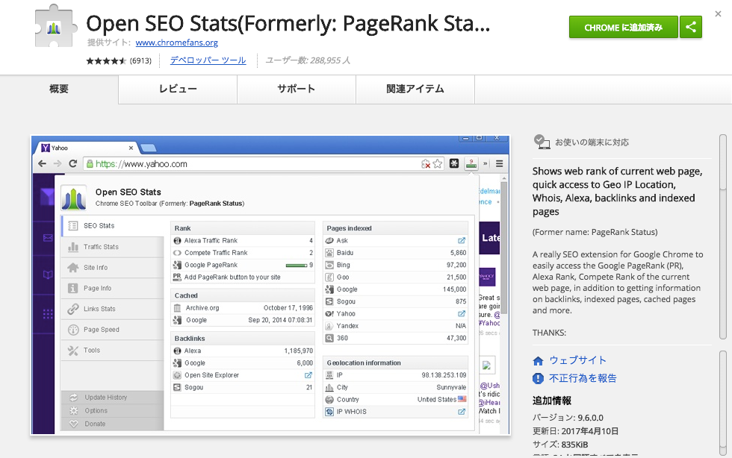The width and height of the screenshot is (732, 458).
Task: Click the device compatibility checkmark icon
Action: point(542,142)
